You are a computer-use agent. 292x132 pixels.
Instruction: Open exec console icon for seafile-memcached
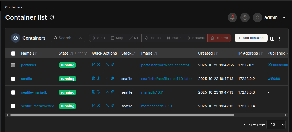(108, 106)
